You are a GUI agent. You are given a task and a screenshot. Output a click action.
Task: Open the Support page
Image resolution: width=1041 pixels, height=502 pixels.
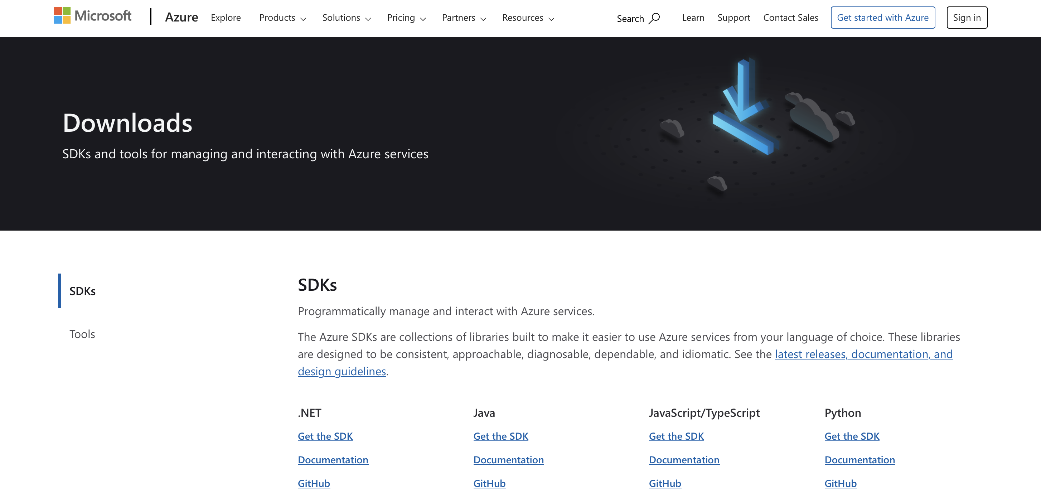pos(733,18)
